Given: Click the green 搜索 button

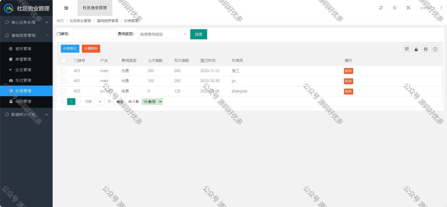Looking at the screenshot, I should 199,34.
